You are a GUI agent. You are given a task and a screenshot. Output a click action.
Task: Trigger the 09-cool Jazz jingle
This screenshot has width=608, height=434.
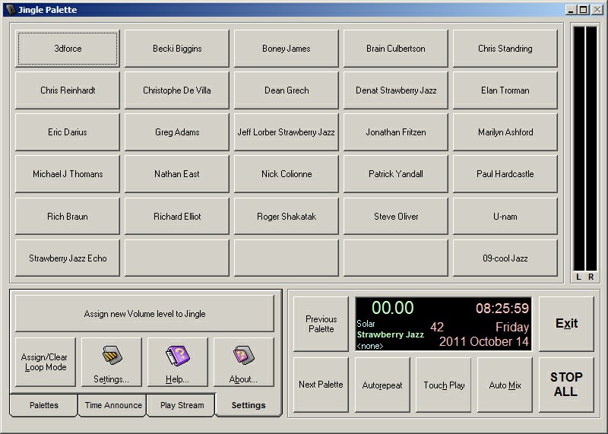tap(505, 258)
